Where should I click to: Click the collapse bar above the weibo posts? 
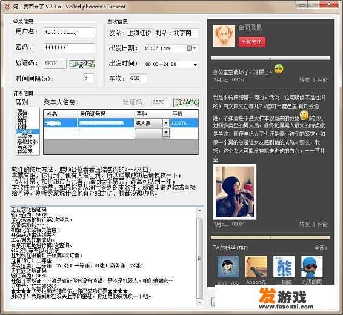270,58
